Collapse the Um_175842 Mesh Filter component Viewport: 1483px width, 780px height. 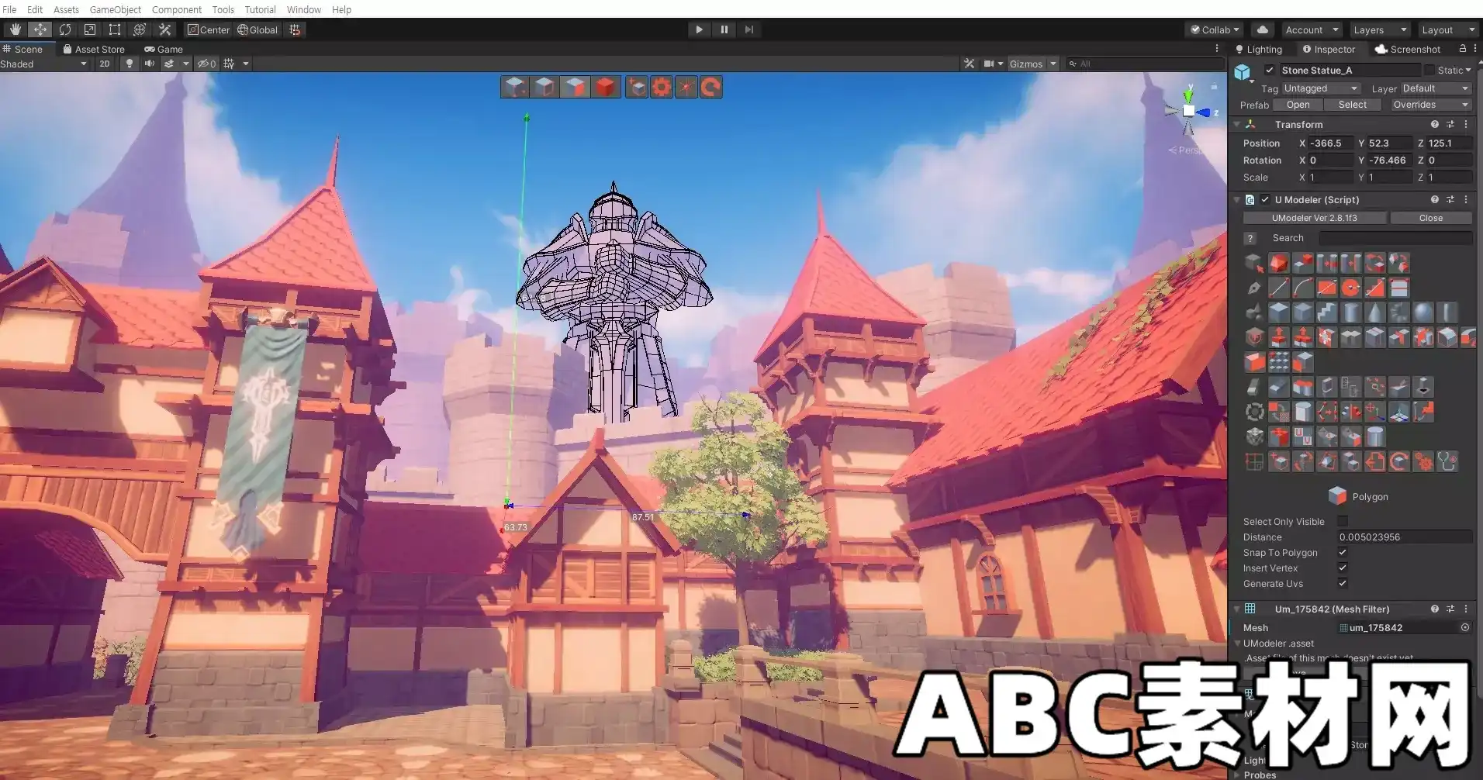1237,609
